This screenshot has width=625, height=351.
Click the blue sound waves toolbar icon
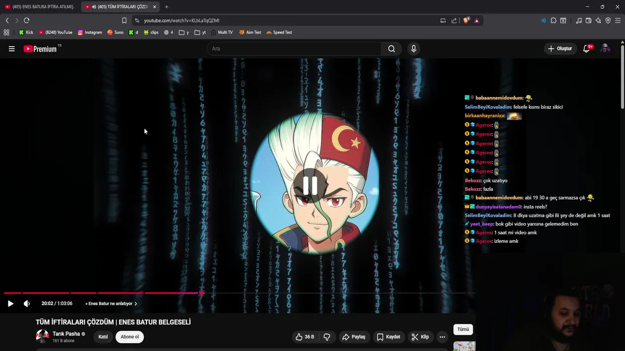[x=543, y=20]
